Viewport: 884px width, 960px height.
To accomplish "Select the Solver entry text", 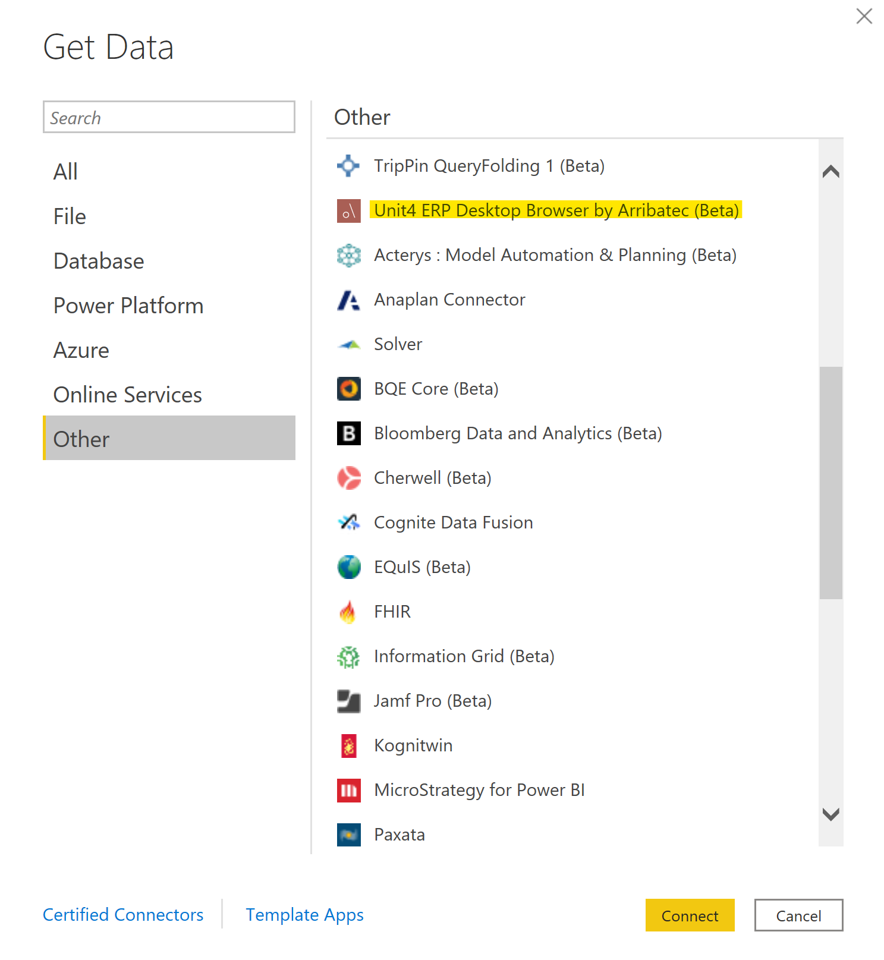I will coord(398,344).
